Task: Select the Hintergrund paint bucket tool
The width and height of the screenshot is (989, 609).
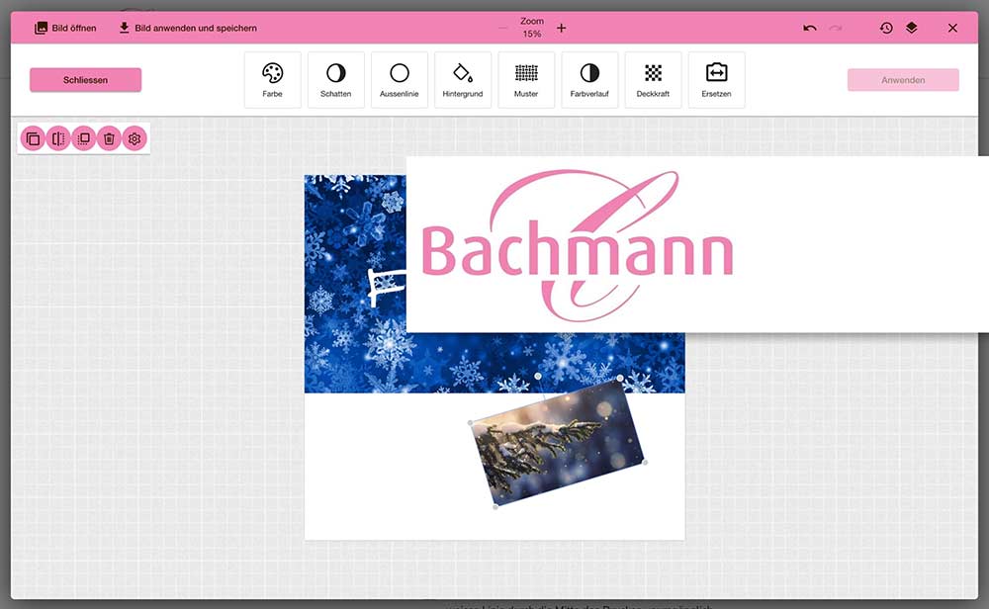Action: pos(462,80)
